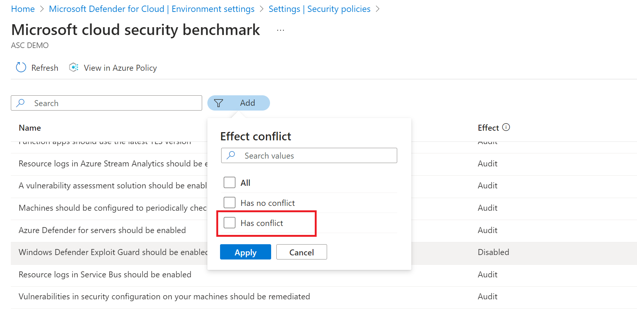
Task: Click inside the Search values field
Action: pyautogui.click(x=317, y=155)
